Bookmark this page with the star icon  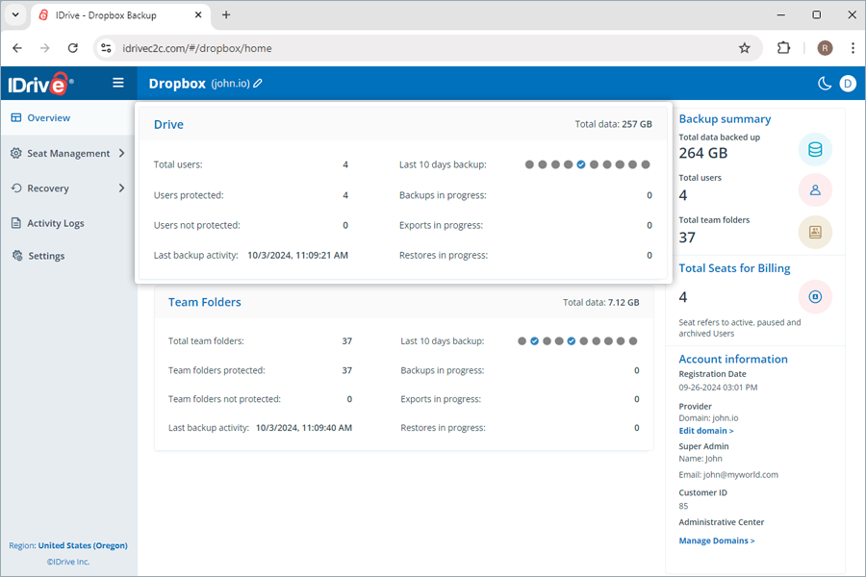744,48
